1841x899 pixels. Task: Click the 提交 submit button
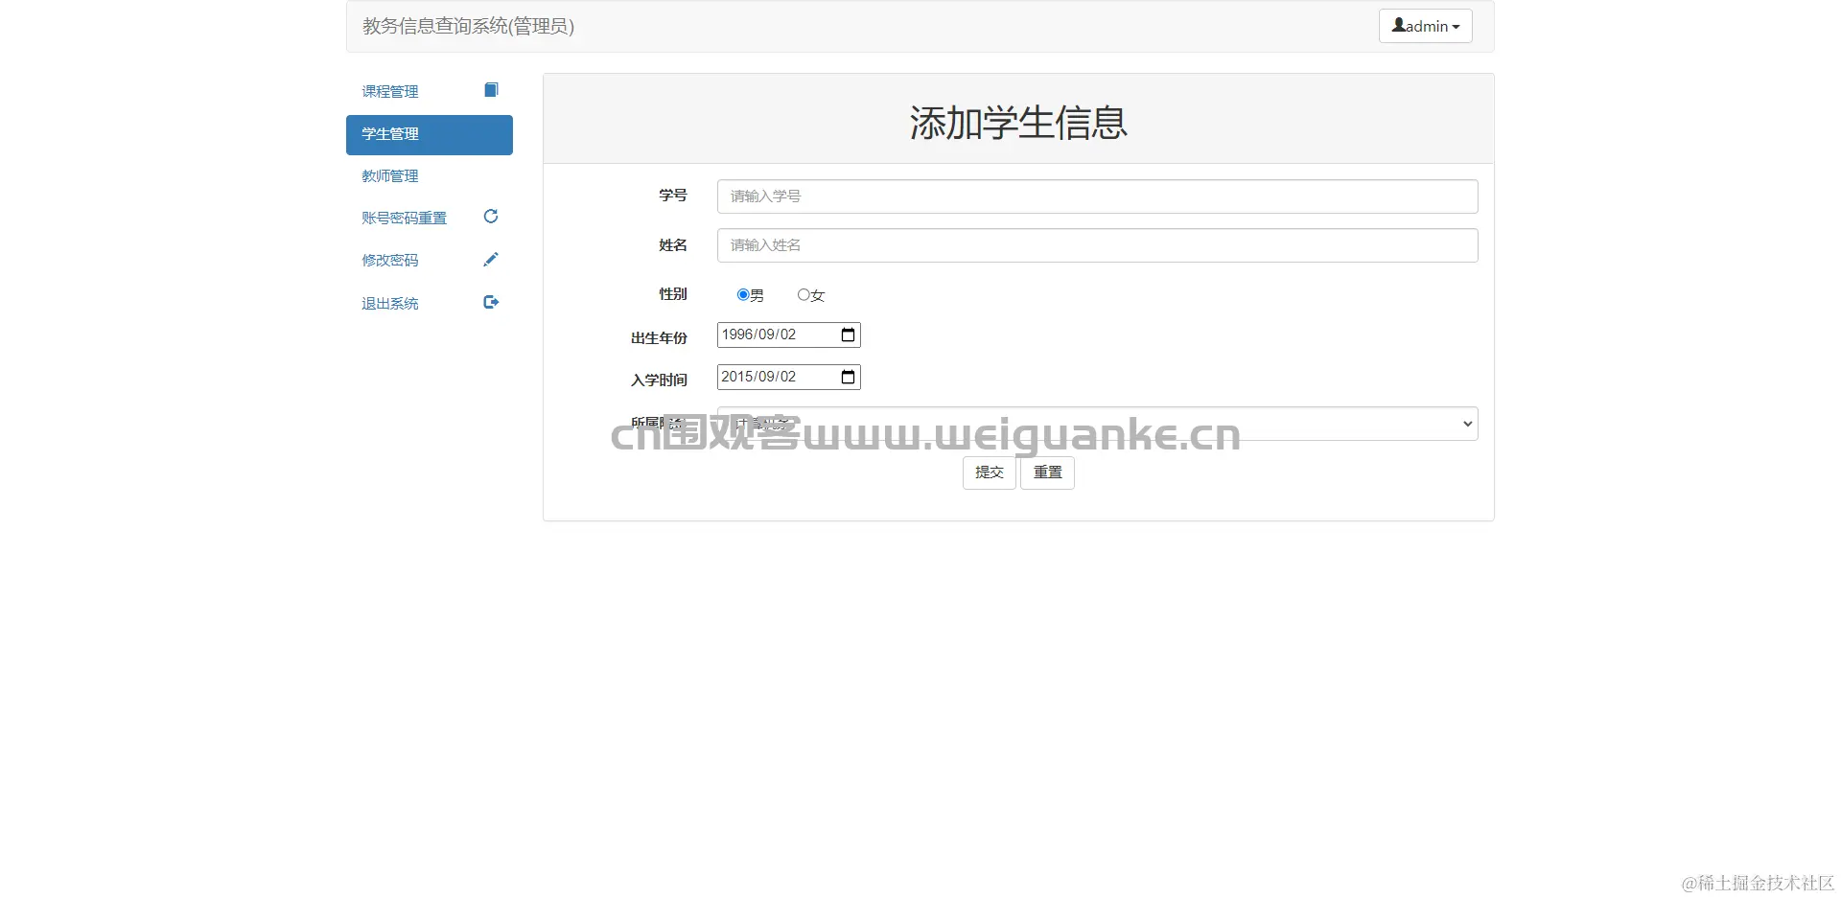[x=989, y=473]
